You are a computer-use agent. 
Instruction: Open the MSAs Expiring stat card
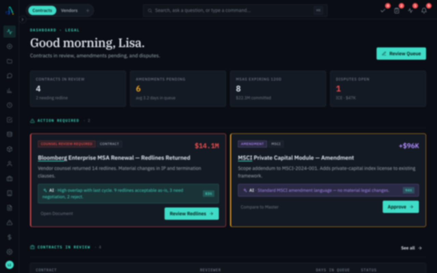[278, 89]
